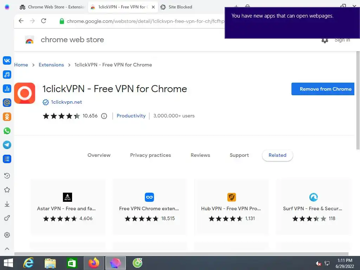The height and width of the screenshot is (270, 360).
Task: Click the 1clickVPN red extension icon
Action: [x=25, y=93]
